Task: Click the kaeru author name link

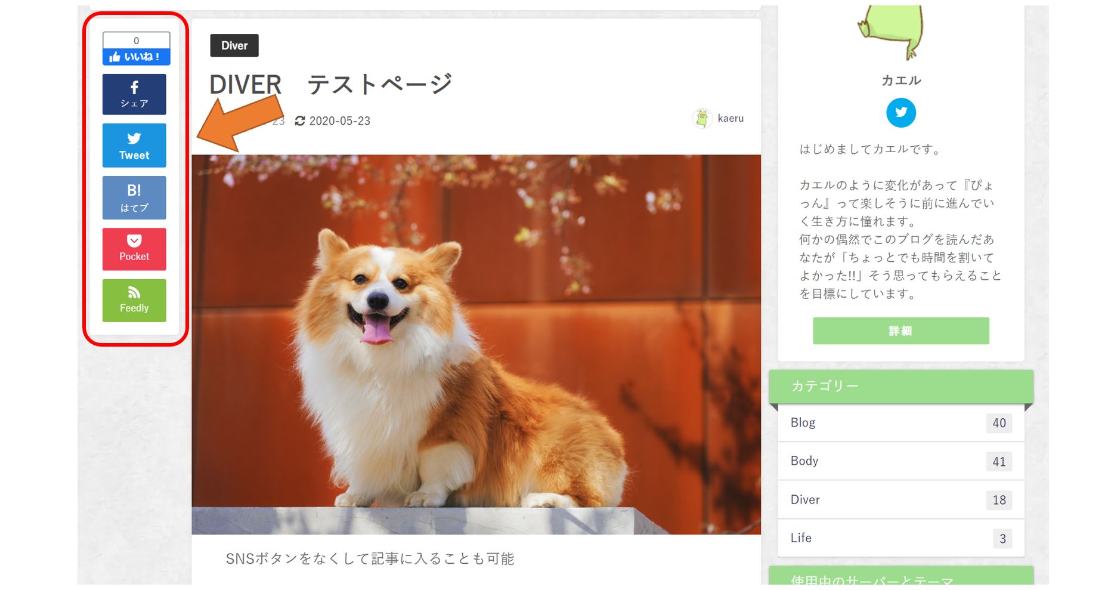Action: pyautogui.click(x=731, y=119)
